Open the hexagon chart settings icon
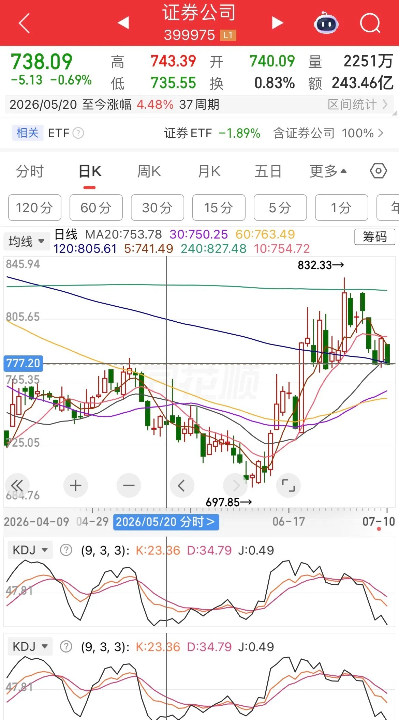 (x=379, y=171)
